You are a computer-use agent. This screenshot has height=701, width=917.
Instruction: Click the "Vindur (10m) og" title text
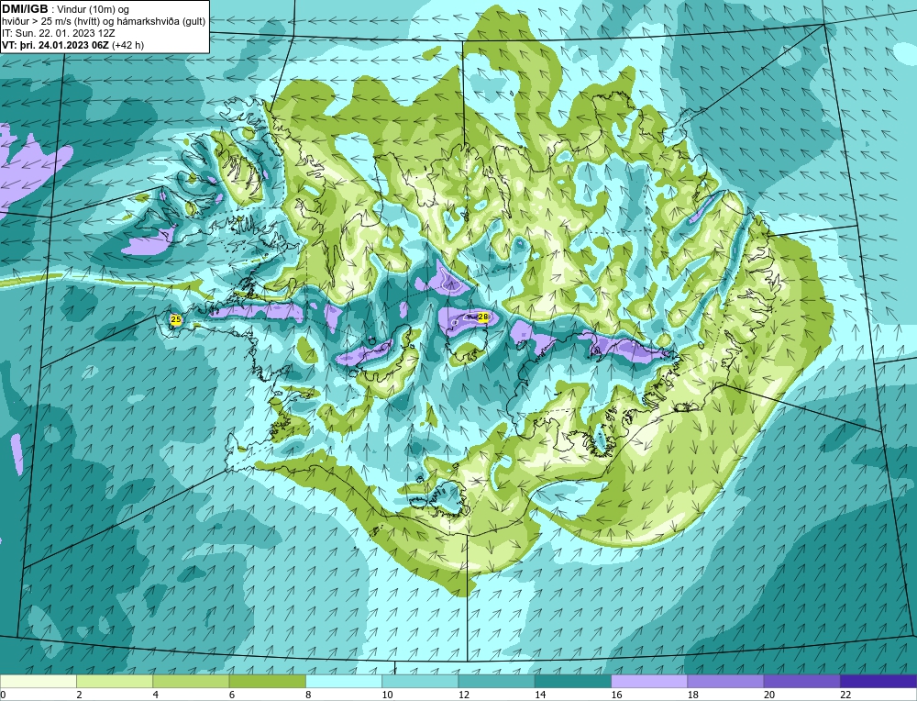(94, 10)
